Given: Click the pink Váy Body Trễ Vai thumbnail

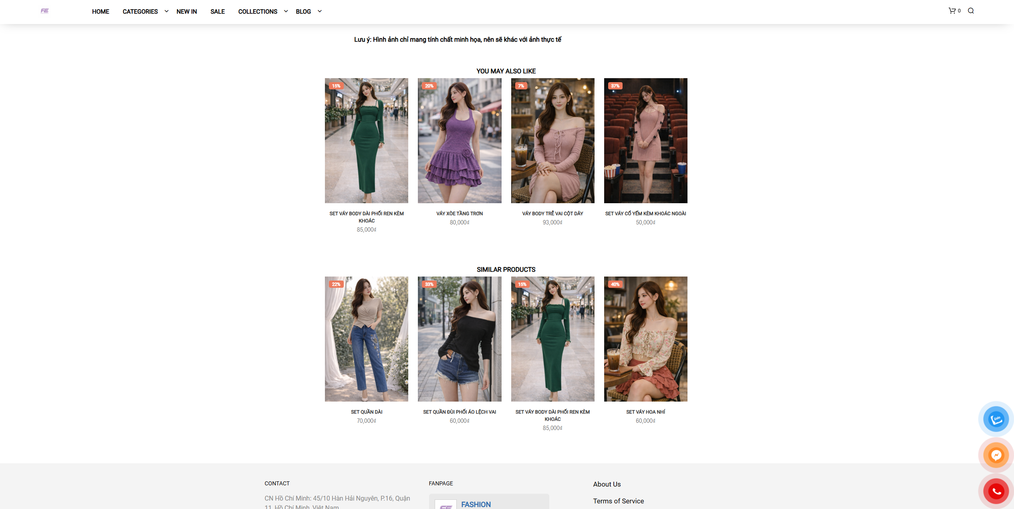Looking at the screenshot, I should click(552, 140).
